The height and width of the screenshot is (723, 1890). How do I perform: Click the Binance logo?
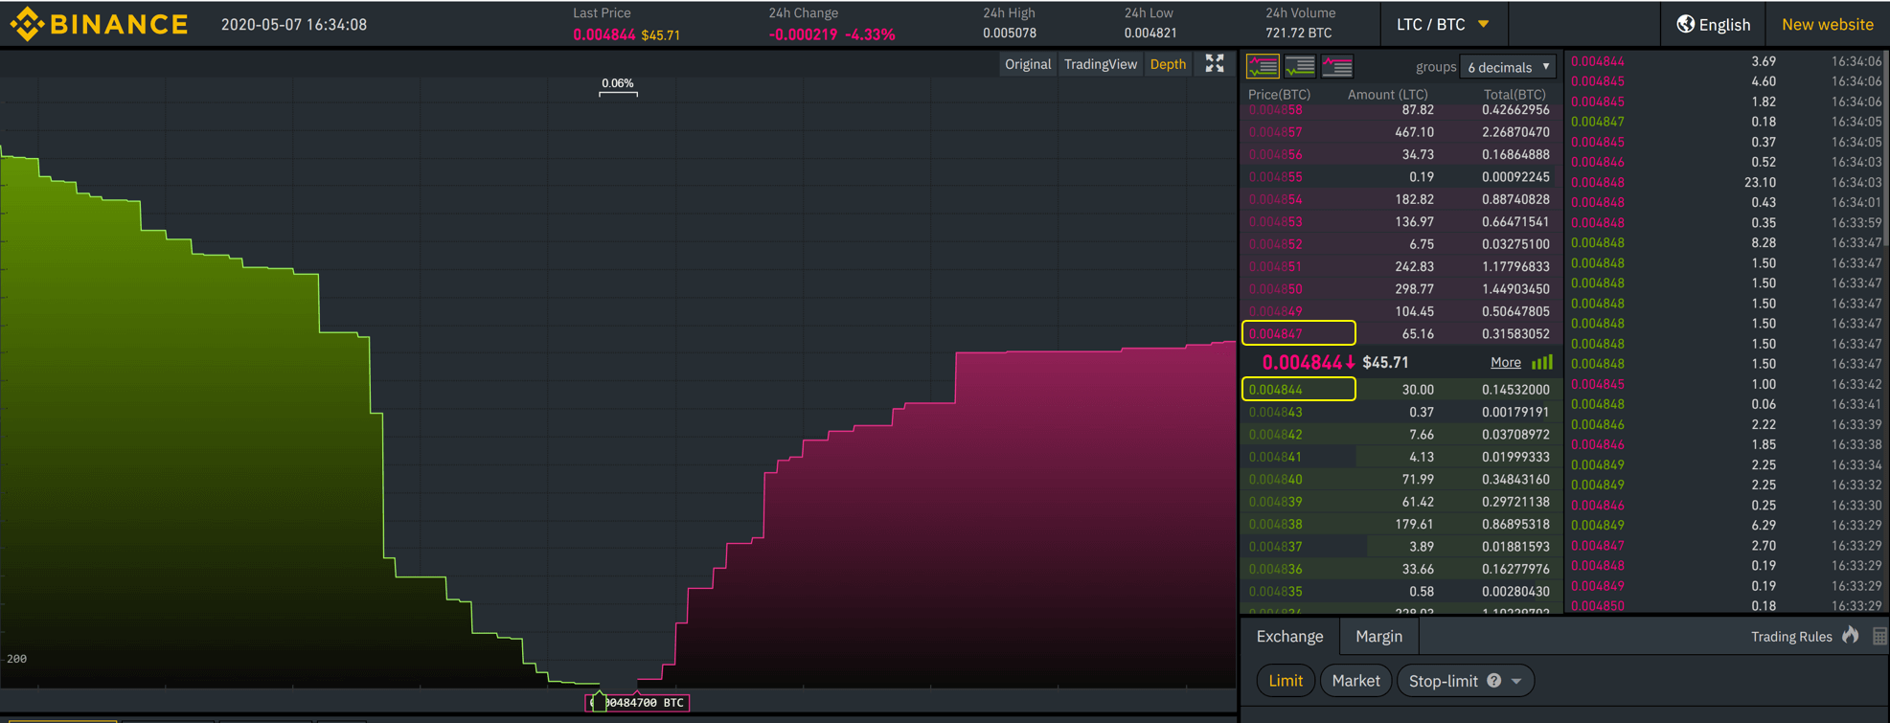(100, 24)
